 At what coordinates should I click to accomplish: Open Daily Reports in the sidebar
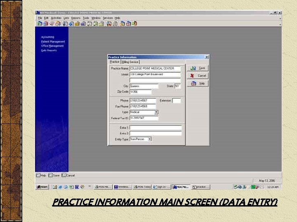click(x=49, y=51)
